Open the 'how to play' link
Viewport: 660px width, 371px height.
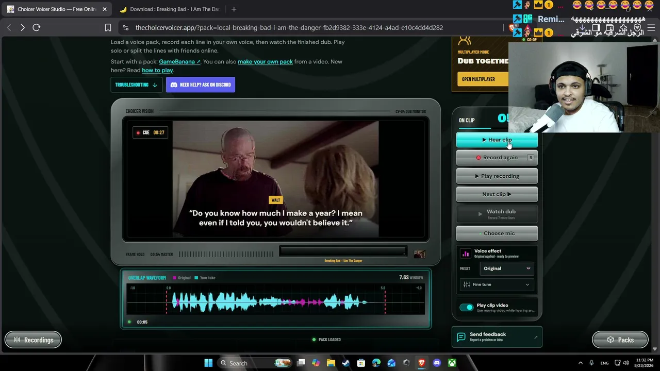157,71
